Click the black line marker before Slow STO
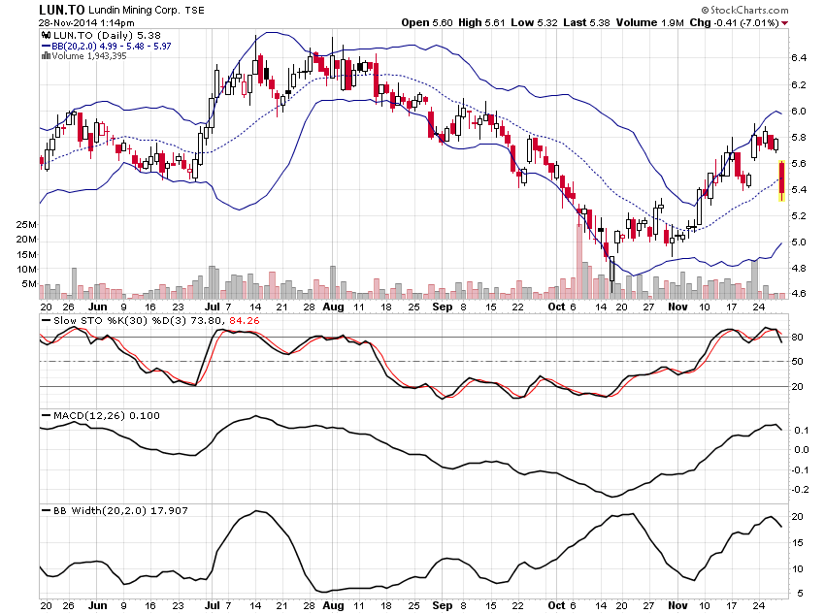Screen dimensions: 825x614 click(47, 321)
